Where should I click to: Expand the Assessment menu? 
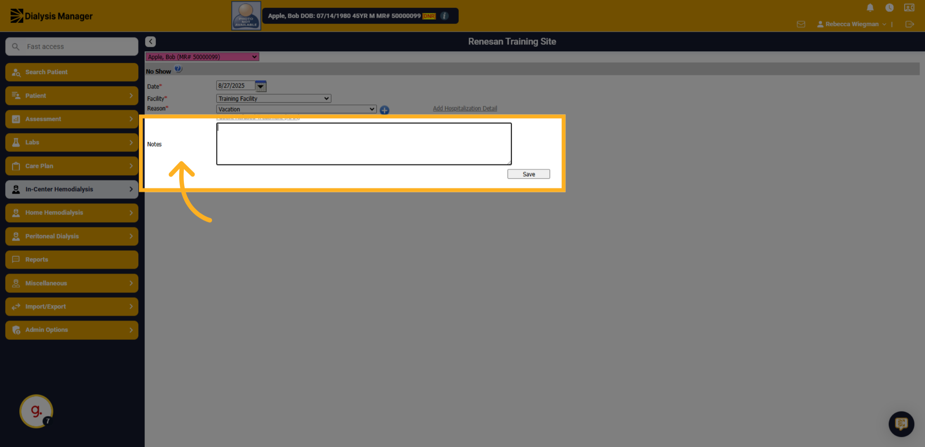72,119
